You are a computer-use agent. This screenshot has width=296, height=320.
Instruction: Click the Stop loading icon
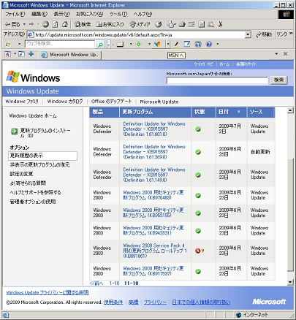pyautogui.click(x=45, y=24)
